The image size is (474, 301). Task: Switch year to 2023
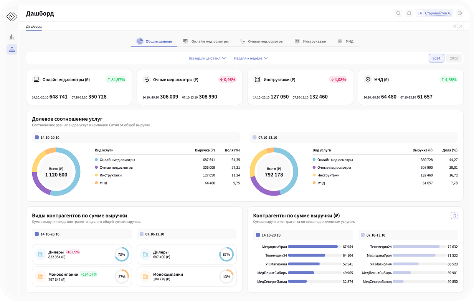click(x=454, y=58)
